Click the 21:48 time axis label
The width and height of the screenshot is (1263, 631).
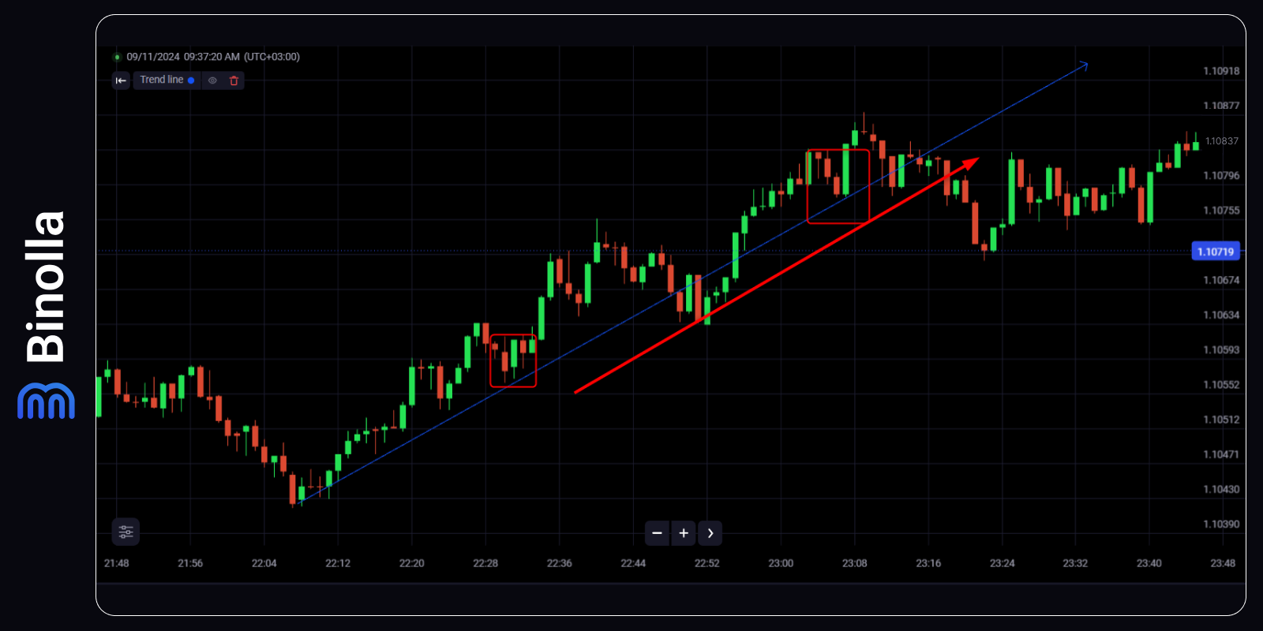point(117,563)
